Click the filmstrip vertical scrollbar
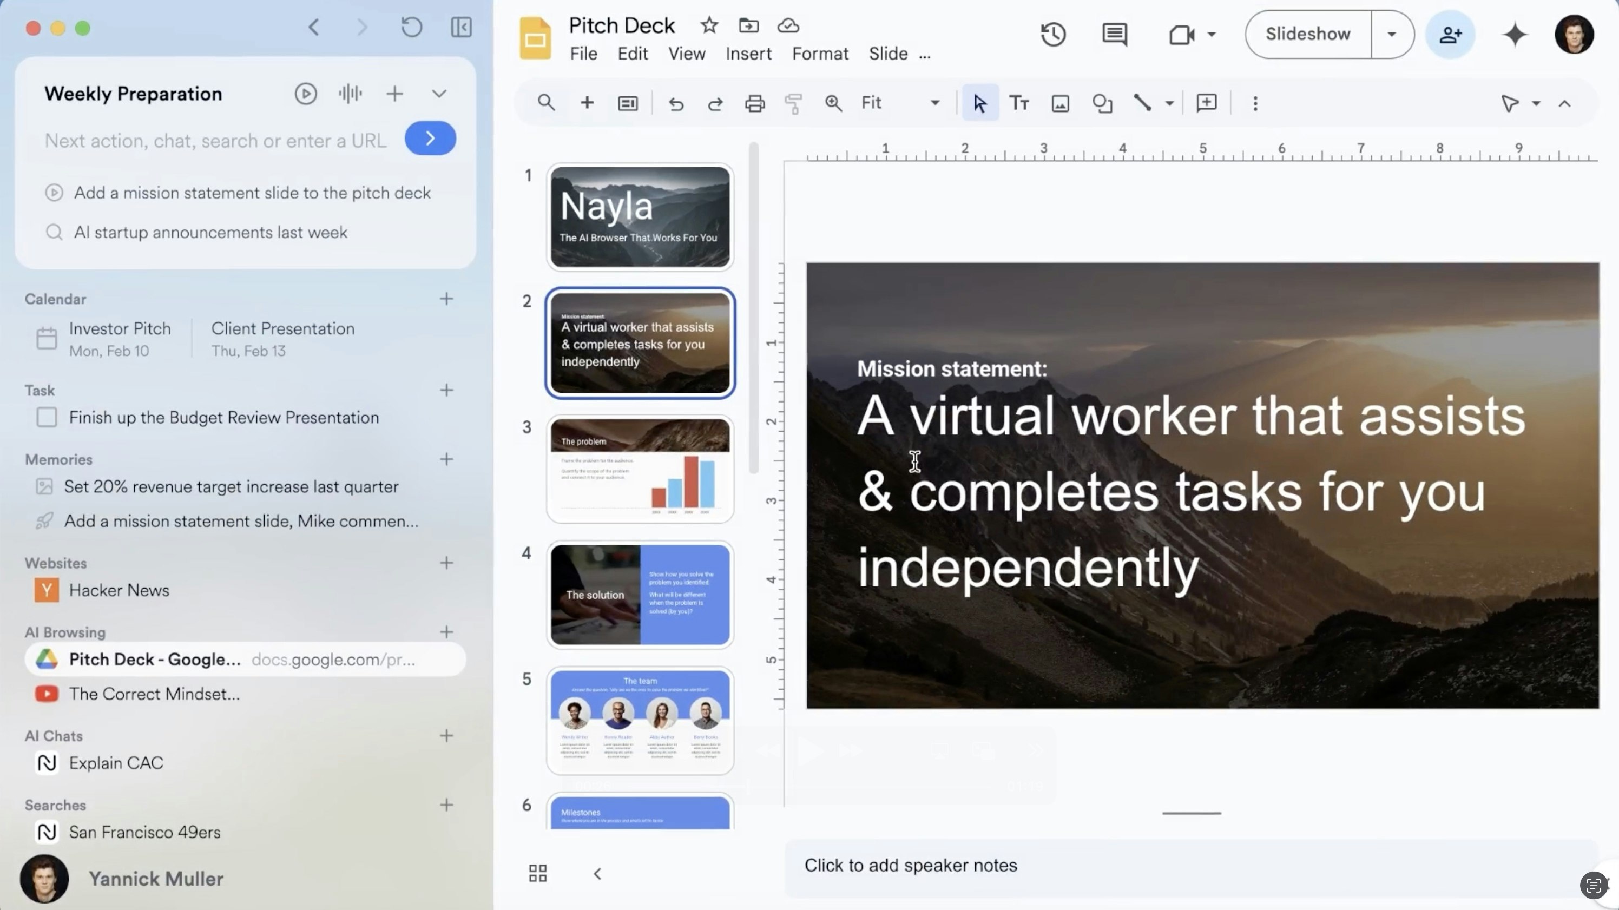 point(754,308)
